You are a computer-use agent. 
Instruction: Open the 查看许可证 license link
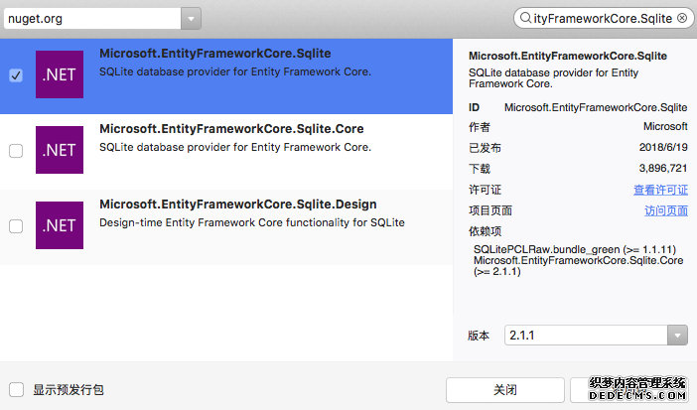coord(660,190)
